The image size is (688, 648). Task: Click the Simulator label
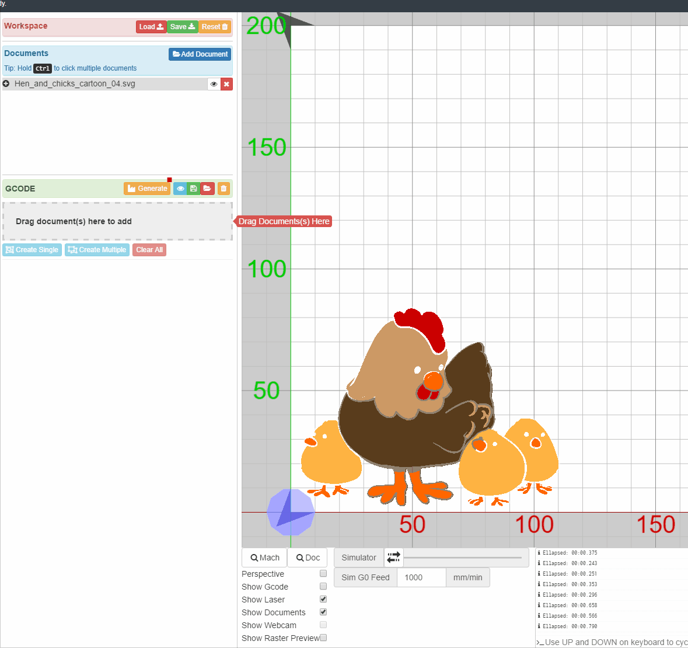359,558
